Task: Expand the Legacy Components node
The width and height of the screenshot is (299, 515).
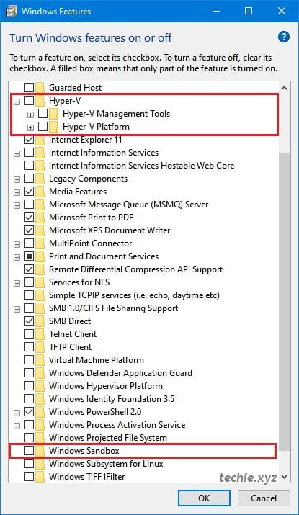Action: tap(17, 179)
